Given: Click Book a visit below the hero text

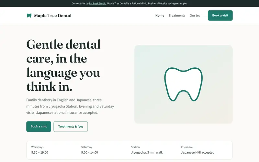Looking at the screenshot, I should click(39, 126).
